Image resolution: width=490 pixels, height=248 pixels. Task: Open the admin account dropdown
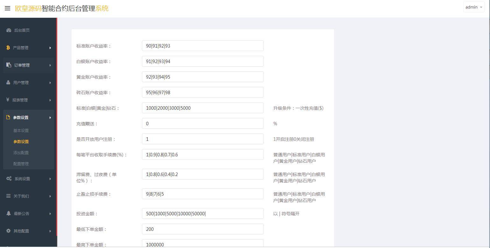pyautogui.click(x=473, y=7)
